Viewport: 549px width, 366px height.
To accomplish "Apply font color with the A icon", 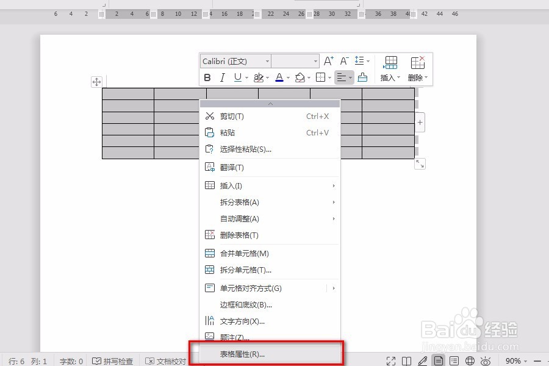I will coord(279,77).
